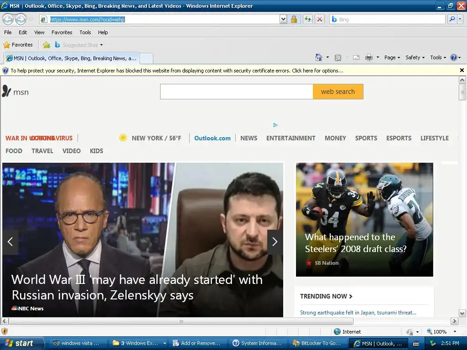Open the TRENDING NOW heading link
Viewport: 467px width, 350px height.
(326, 296)
